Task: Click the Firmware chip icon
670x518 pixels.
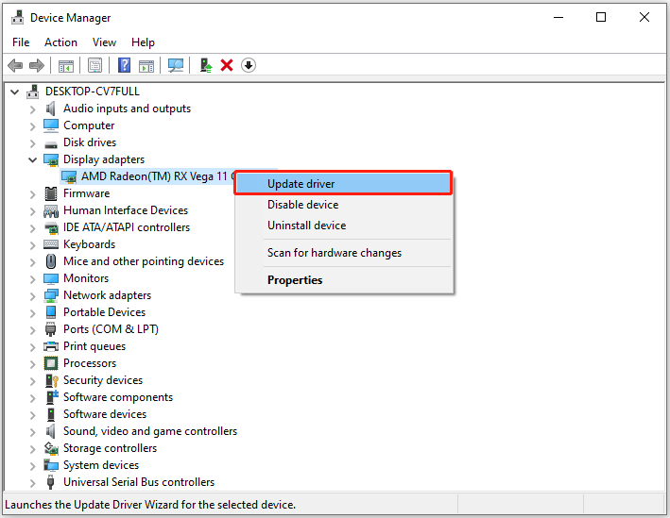Action: point(51,193)
